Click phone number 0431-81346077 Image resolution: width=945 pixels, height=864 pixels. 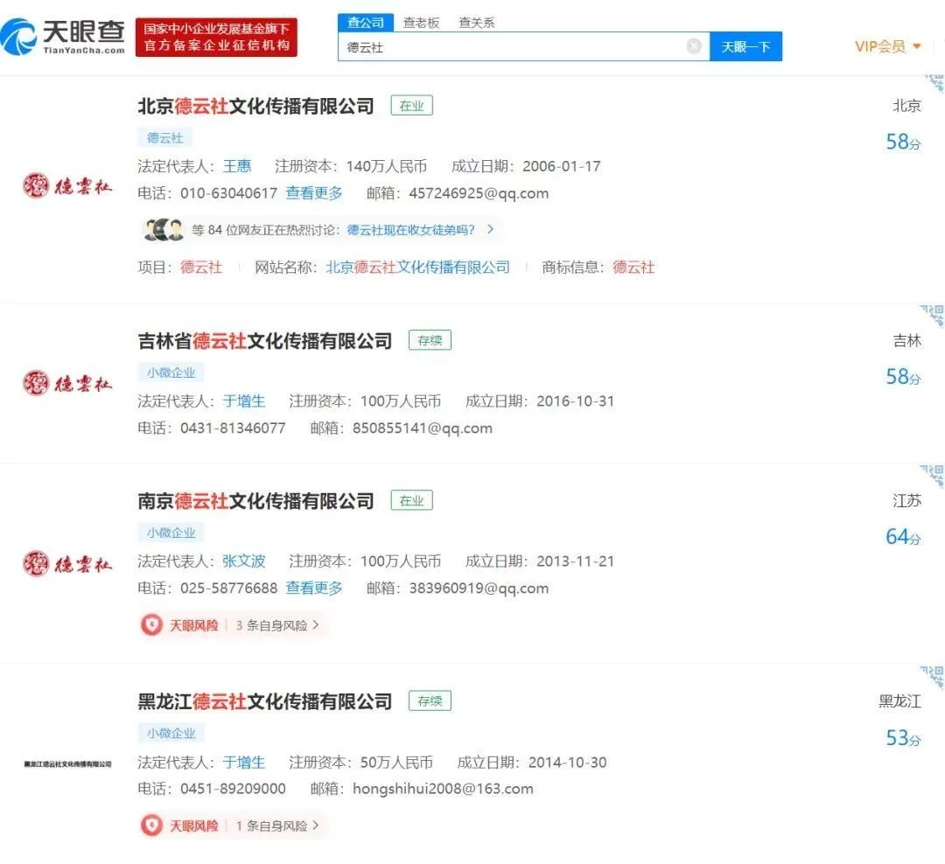click(233, 429)
